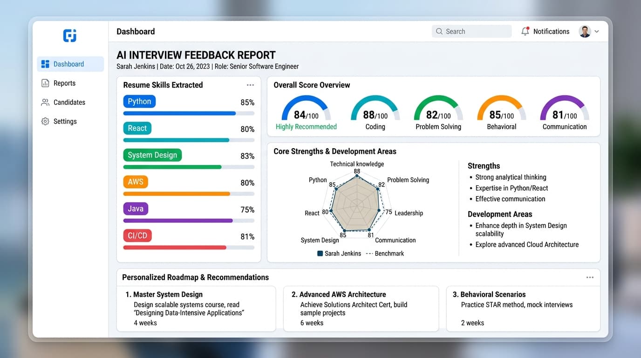The height and width of the screenshot is (358, 641).
Task: Select the Python skill tag
Action: pyautogui.click(x=139, y=102)
